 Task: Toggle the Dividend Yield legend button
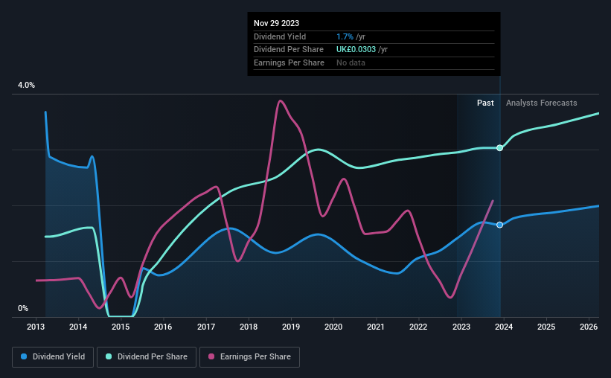pos(53,357)
